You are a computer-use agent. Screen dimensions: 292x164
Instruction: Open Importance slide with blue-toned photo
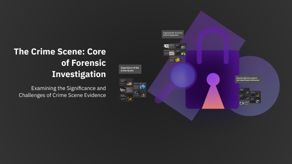click(140, 87)
